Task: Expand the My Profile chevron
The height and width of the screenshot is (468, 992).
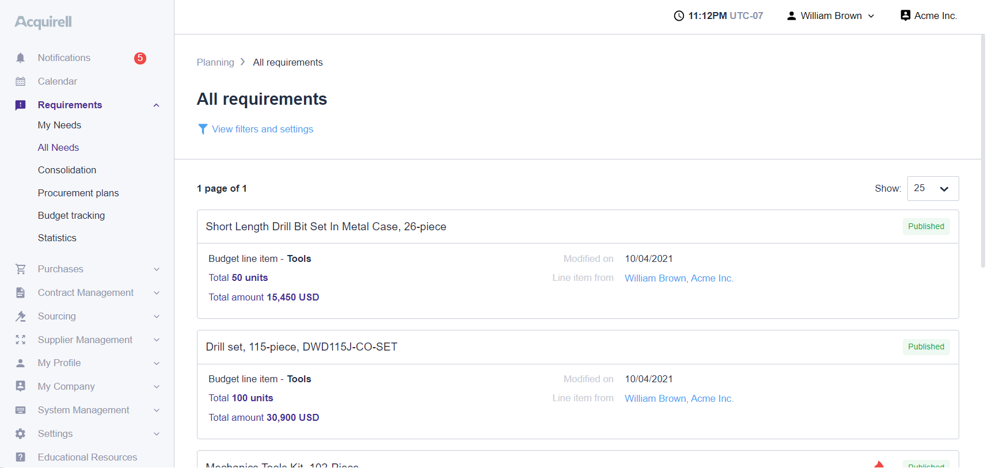Action: tap(157, 363)
